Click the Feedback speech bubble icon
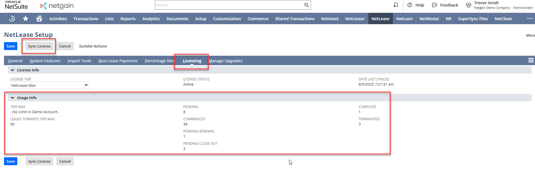This screenshot has width=535, height=182. [x=434, y=5]
